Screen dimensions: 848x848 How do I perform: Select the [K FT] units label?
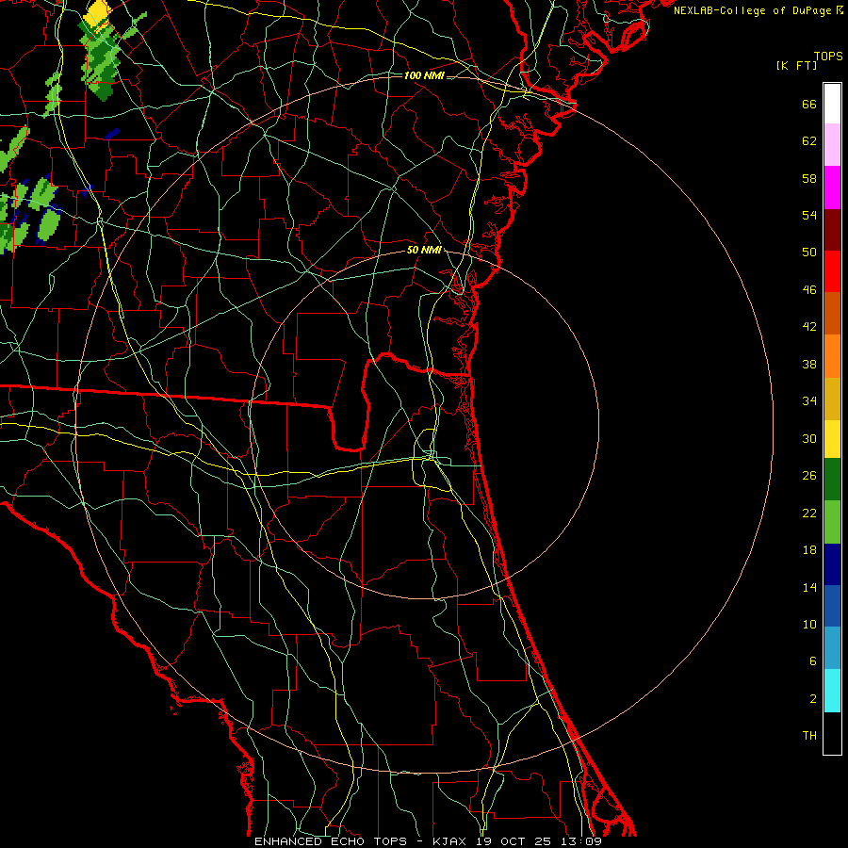pyautogui.click(x=796, y=66)
